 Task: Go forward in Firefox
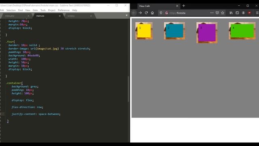tap(140, 13)
